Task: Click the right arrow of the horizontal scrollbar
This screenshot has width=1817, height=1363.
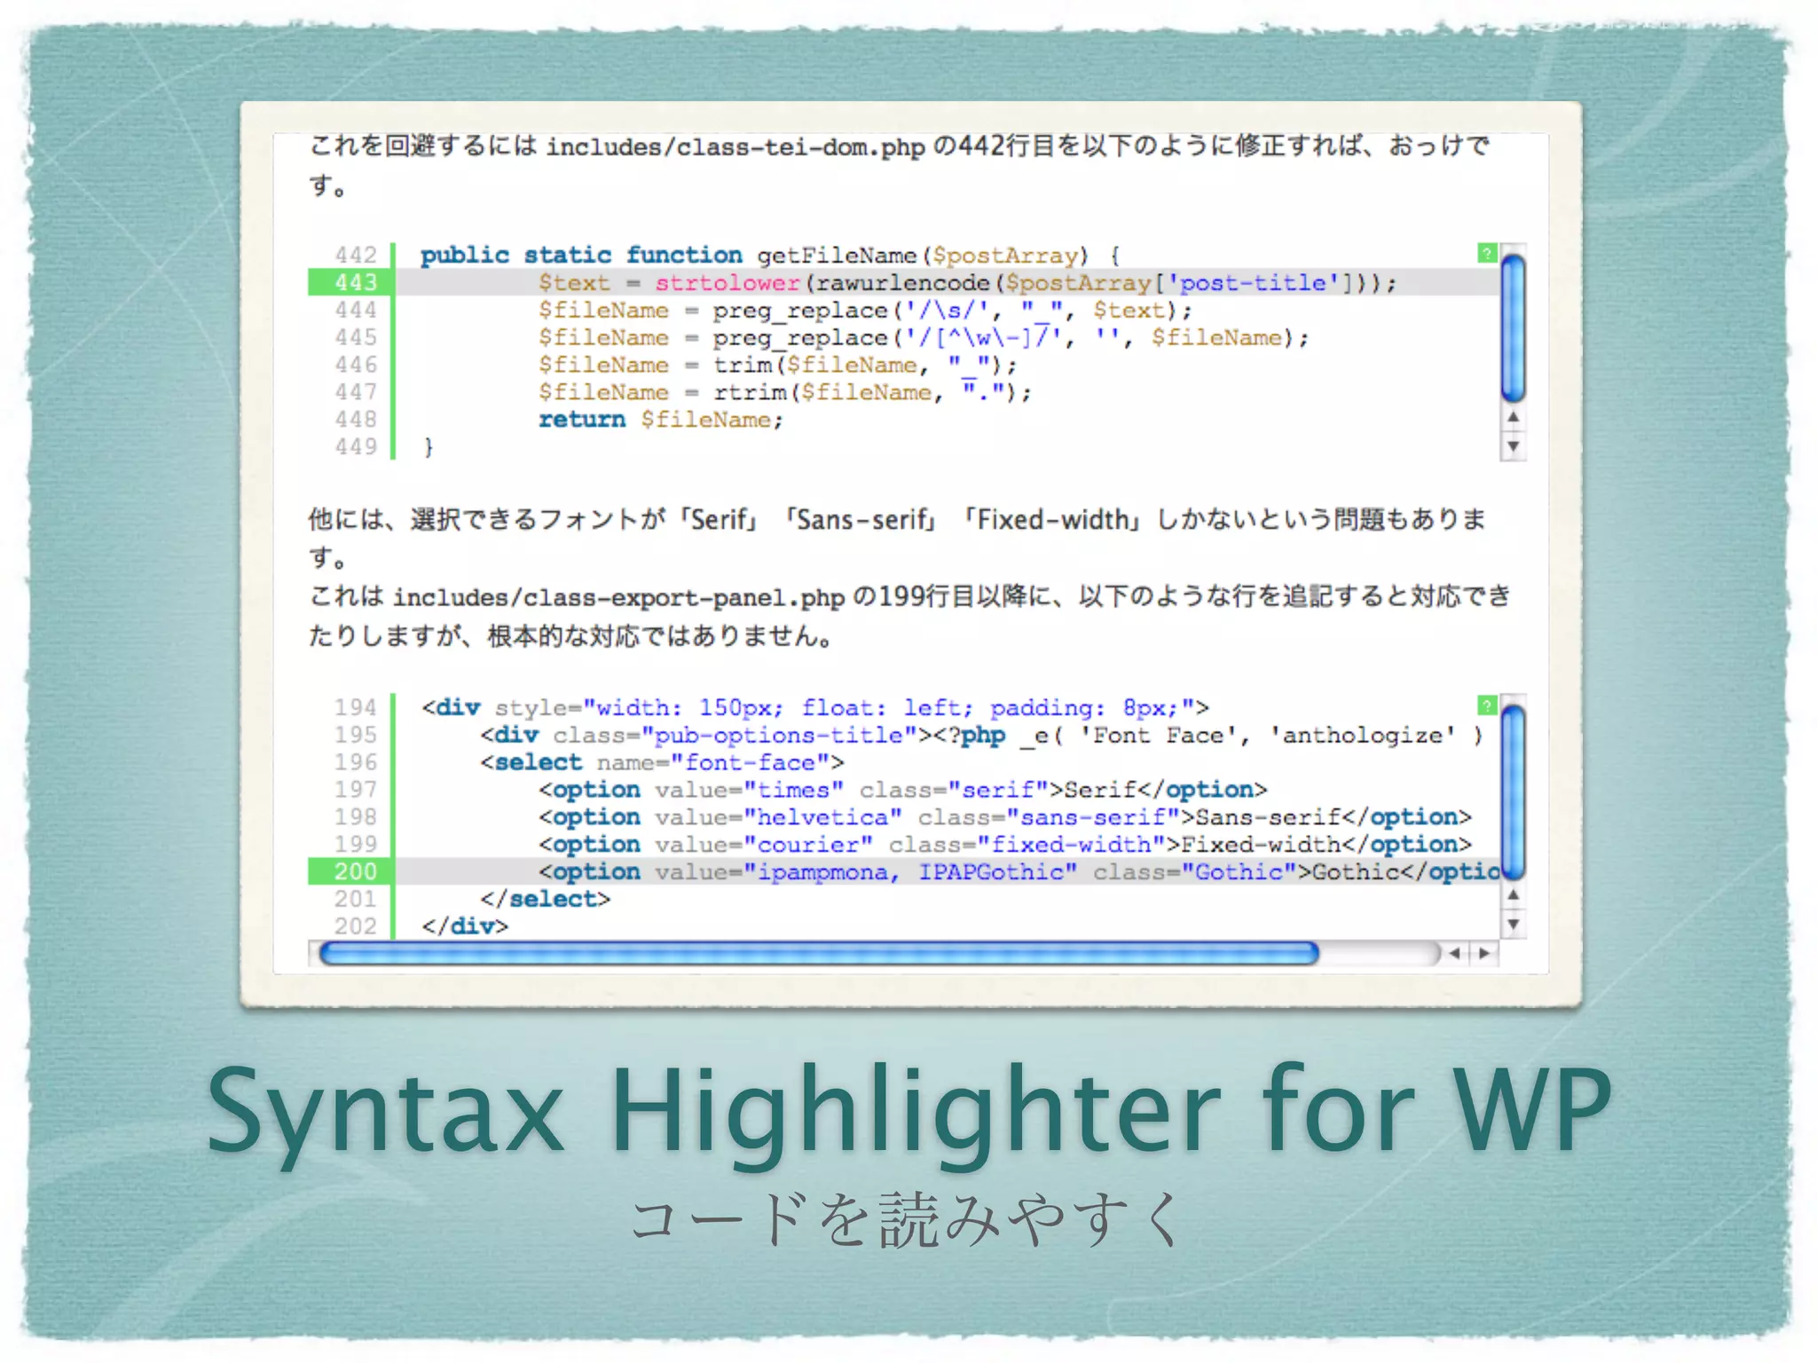Action: [x=1483, y=953]
